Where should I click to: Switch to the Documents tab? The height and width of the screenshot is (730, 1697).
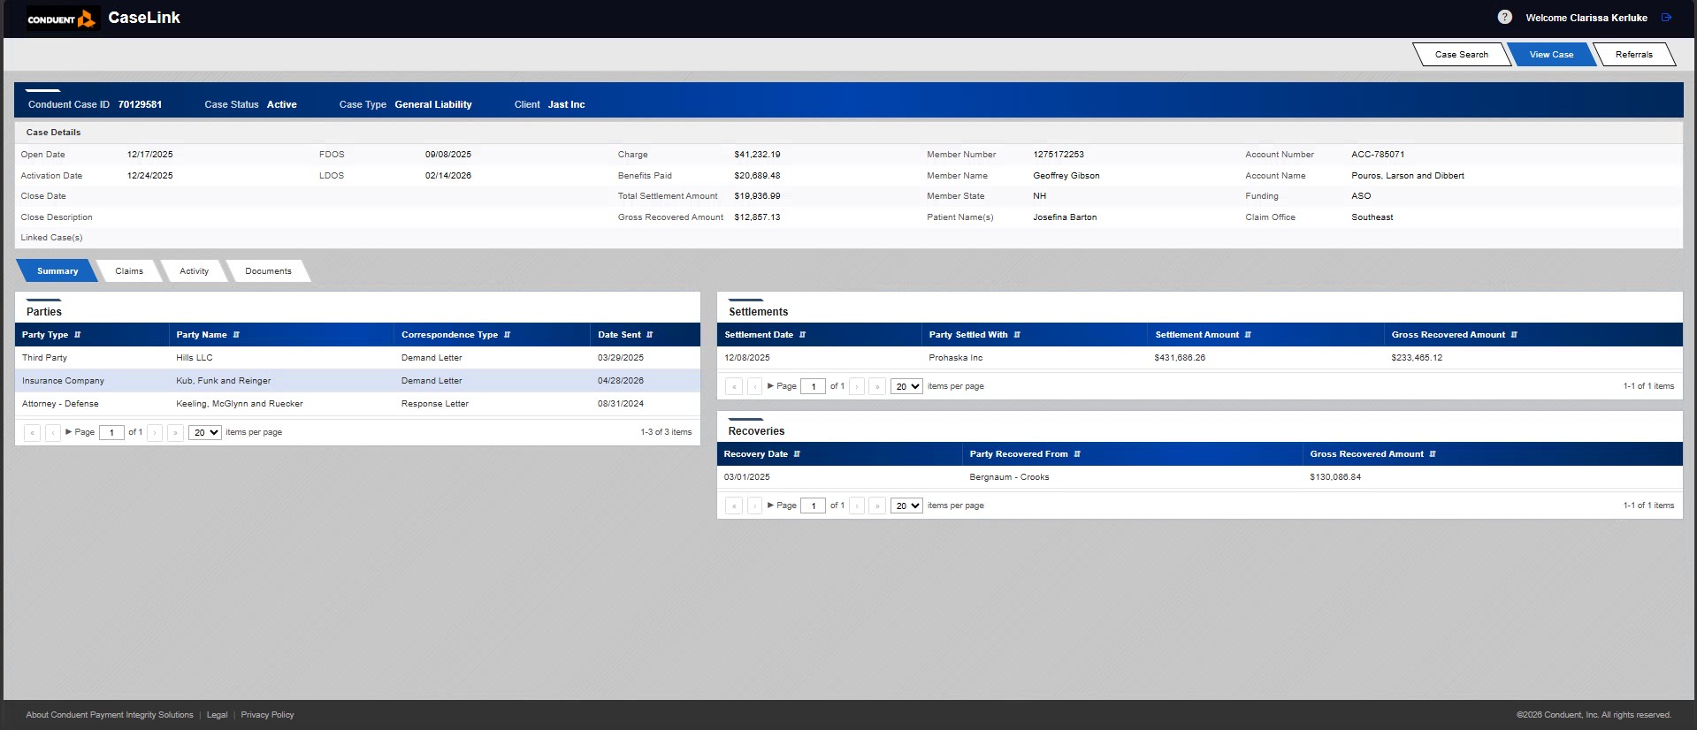[268, 271]
